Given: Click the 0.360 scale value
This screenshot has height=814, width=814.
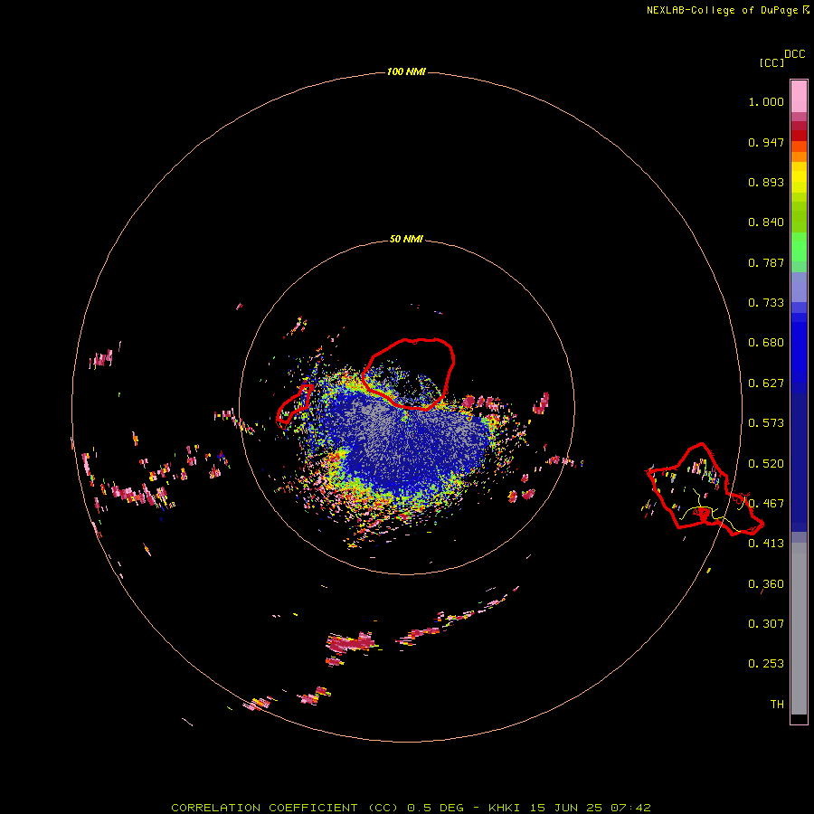Looking at the screenshot, I should click(766, 584).
